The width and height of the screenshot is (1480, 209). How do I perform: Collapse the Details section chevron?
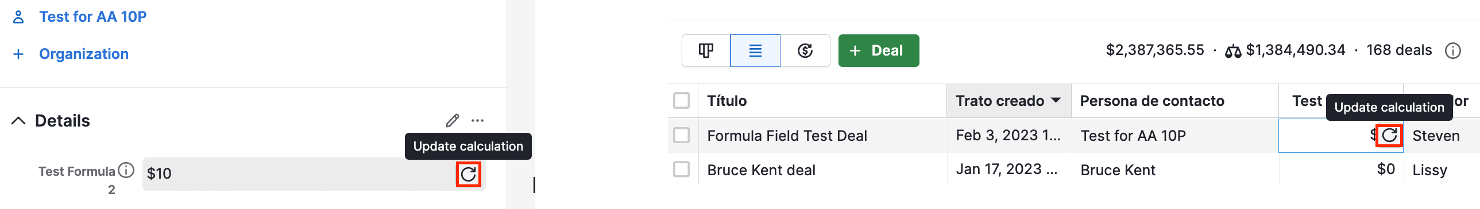tap(18, 121)
